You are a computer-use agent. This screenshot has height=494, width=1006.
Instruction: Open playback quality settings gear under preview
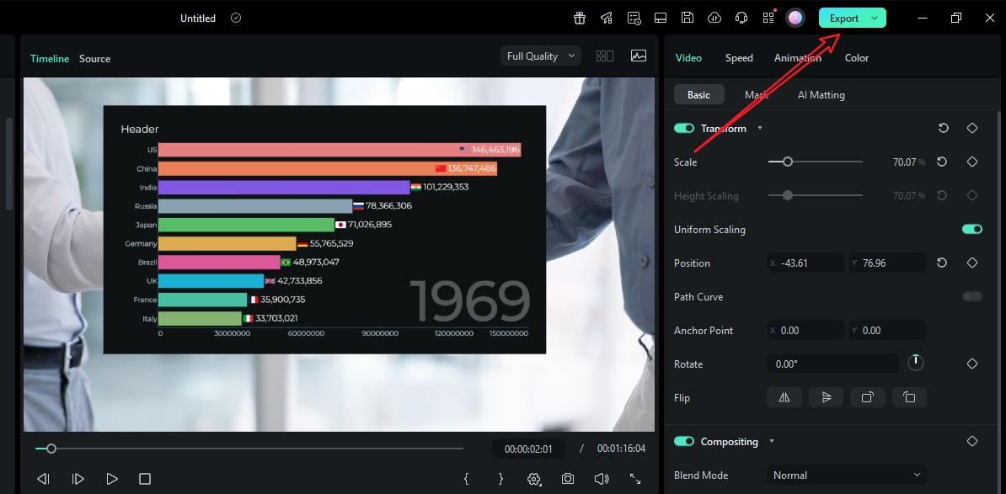click(x=534, y=479)
